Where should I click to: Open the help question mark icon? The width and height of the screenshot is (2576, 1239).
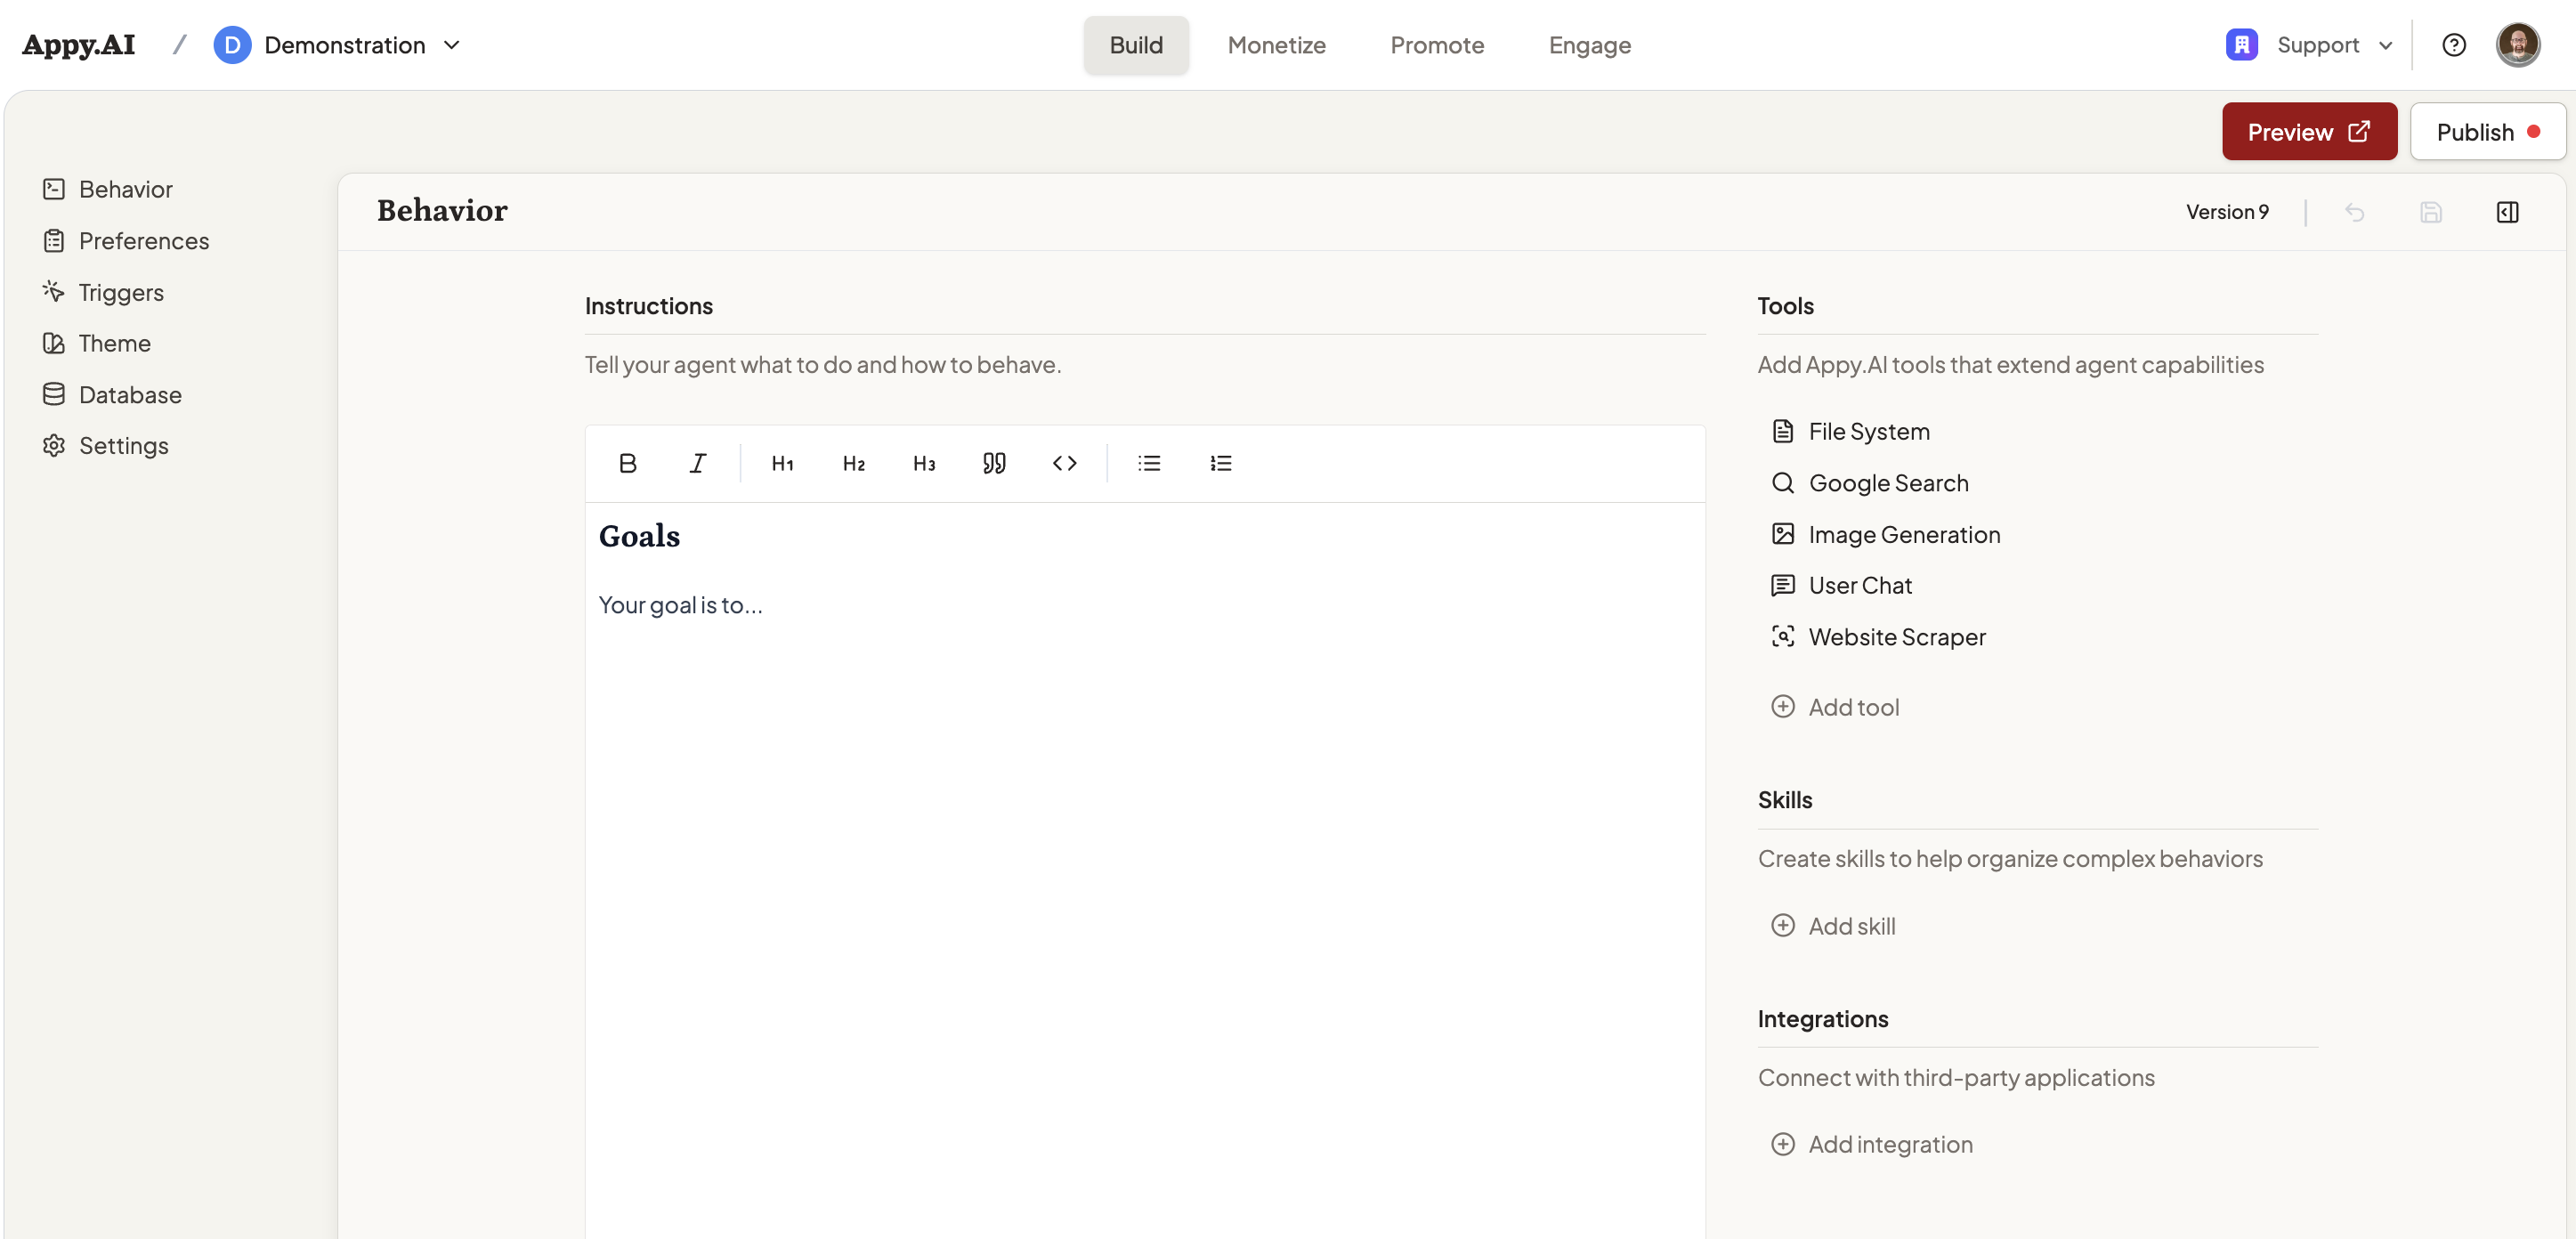pos(2453,45)
